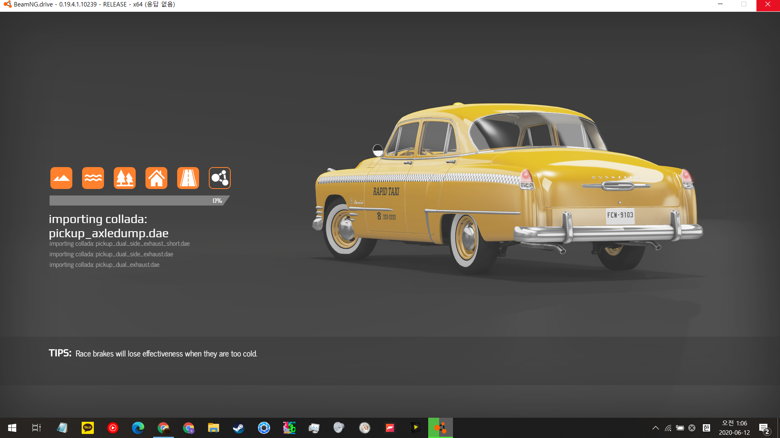Image resolution: width=780 pixels, height=438 pixels.
Task: Click the water waves loading icon
Action: point(93,178)
